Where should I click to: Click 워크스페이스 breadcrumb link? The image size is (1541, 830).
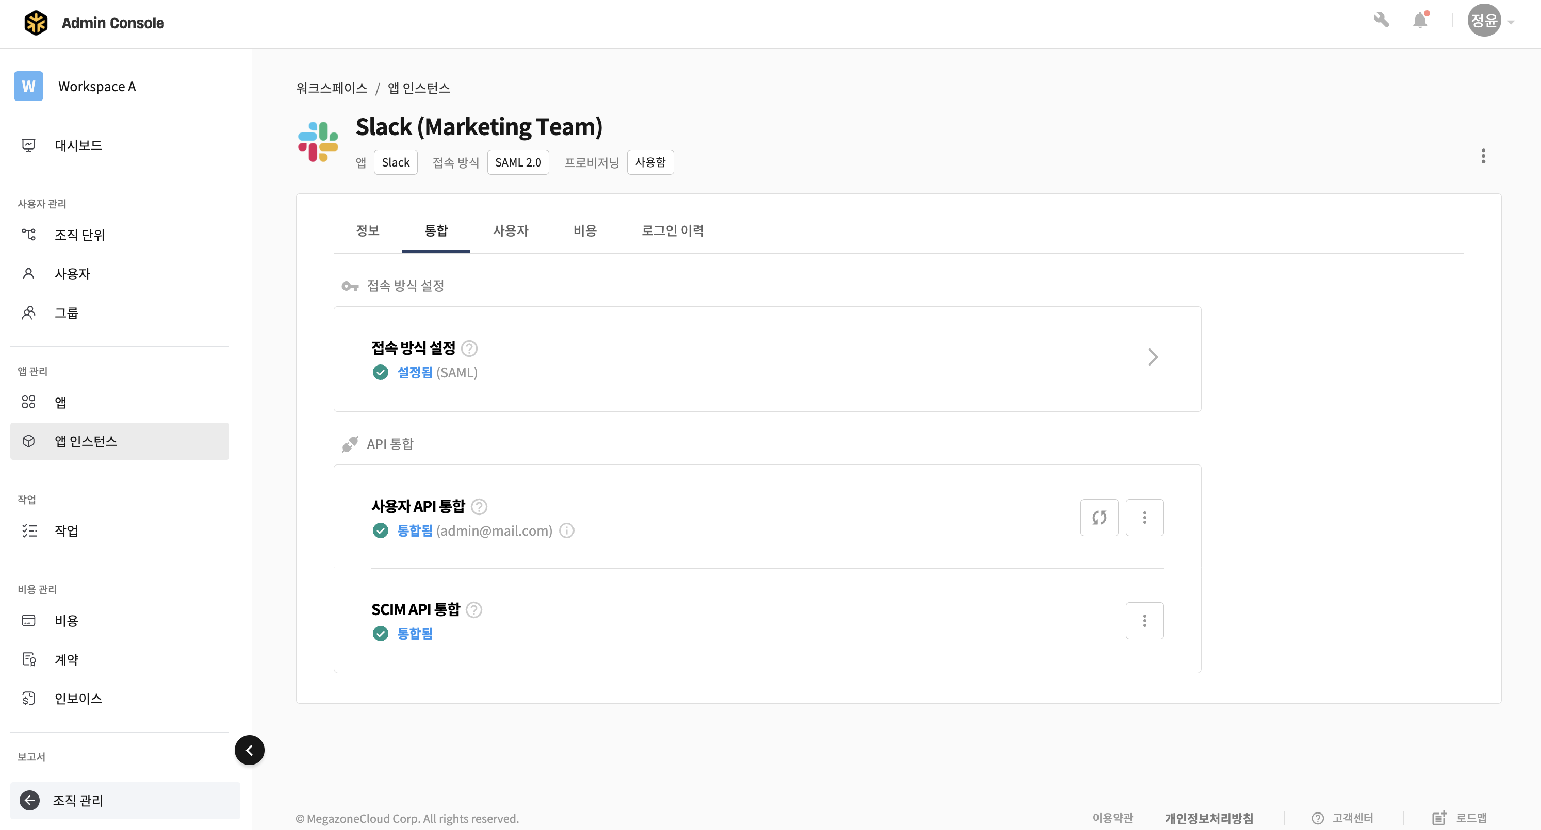[332, 89]
